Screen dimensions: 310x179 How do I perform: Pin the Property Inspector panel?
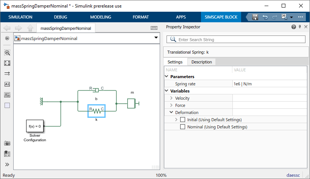[299, 27]
